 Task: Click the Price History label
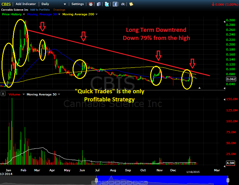12,14
